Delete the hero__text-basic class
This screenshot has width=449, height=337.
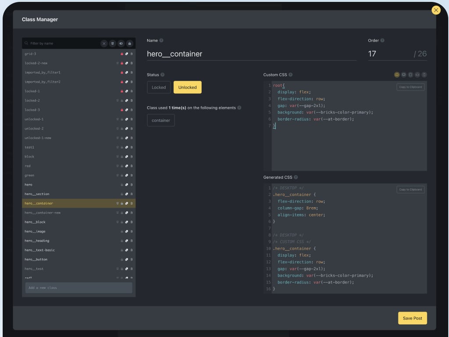[x=132, y=250]
